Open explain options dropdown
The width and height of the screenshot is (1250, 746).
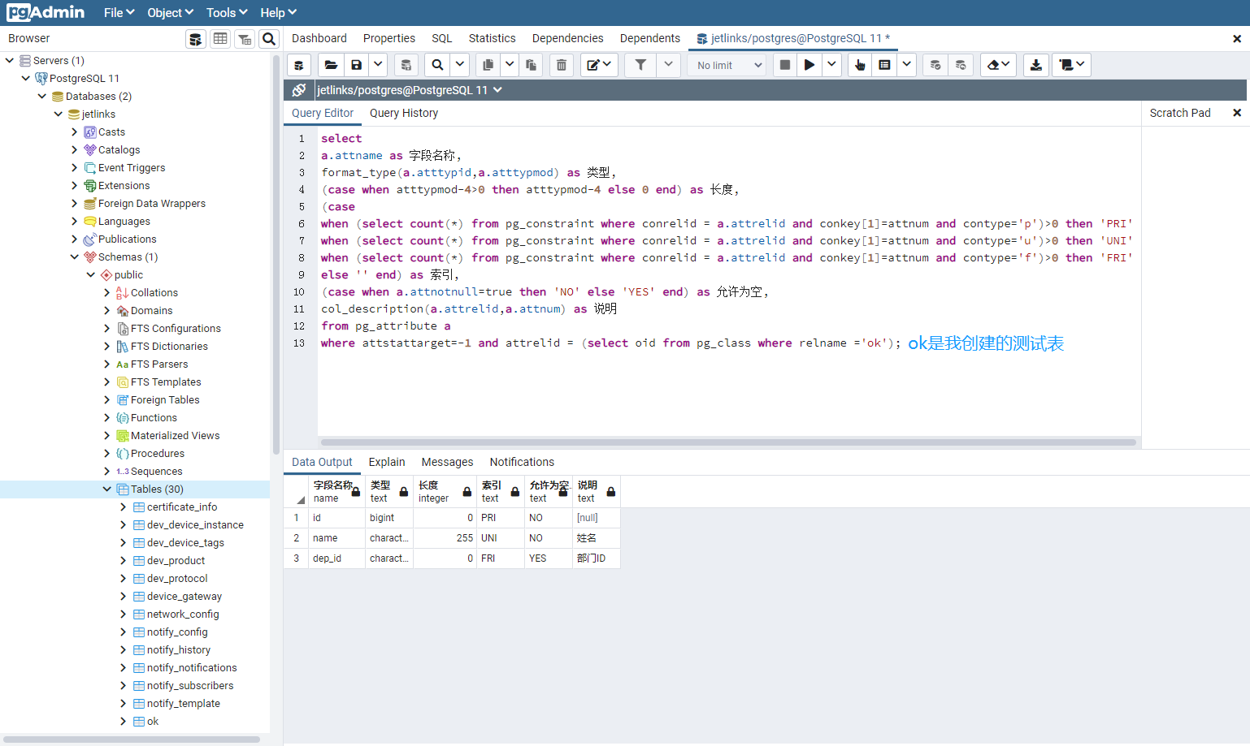pyautogui.click(x=906, y=65)
